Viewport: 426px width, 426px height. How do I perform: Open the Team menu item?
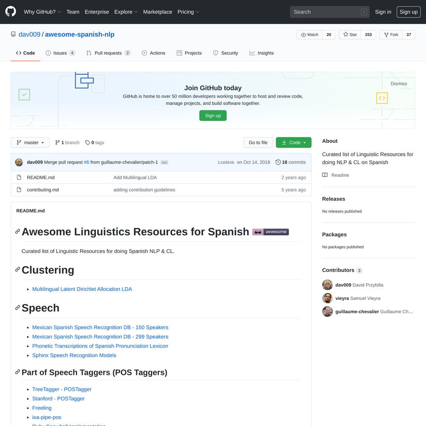tap(73, 12)
